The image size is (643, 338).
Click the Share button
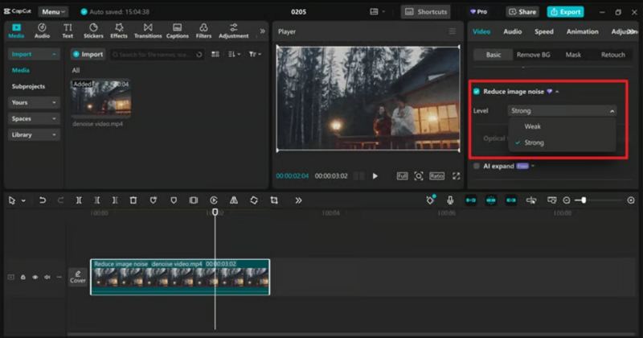[522, 11]
